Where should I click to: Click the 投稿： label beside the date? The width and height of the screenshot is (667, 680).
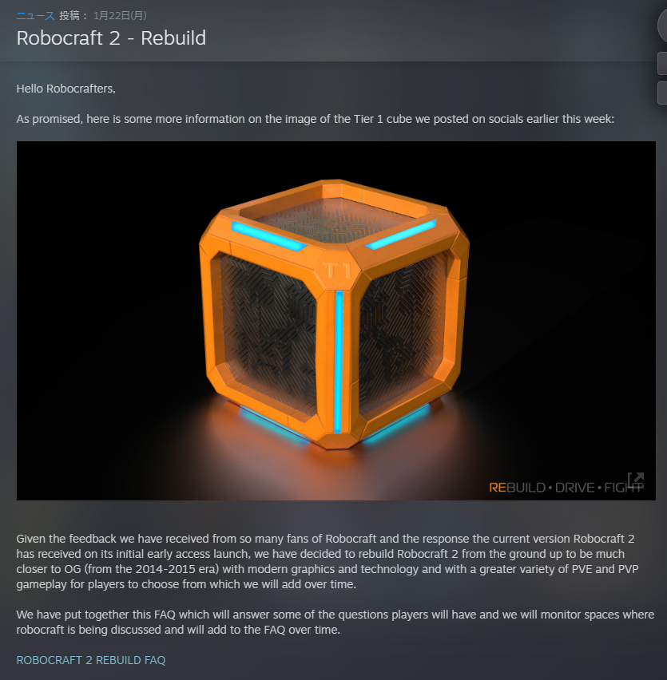73,16
